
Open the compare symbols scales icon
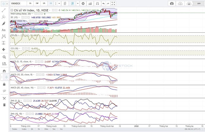(x=97, y=4)
